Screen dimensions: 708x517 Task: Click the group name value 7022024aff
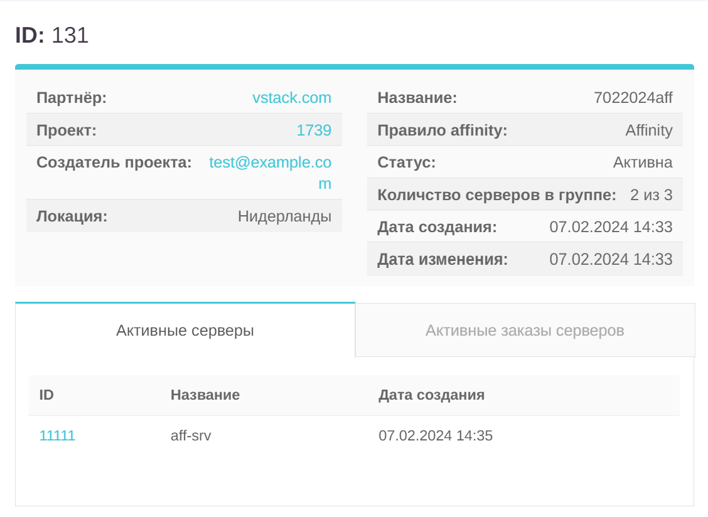click(x=633, y=98)
